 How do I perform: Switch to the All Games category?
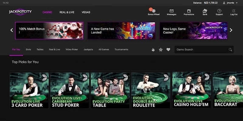click(x=104, y=50)
